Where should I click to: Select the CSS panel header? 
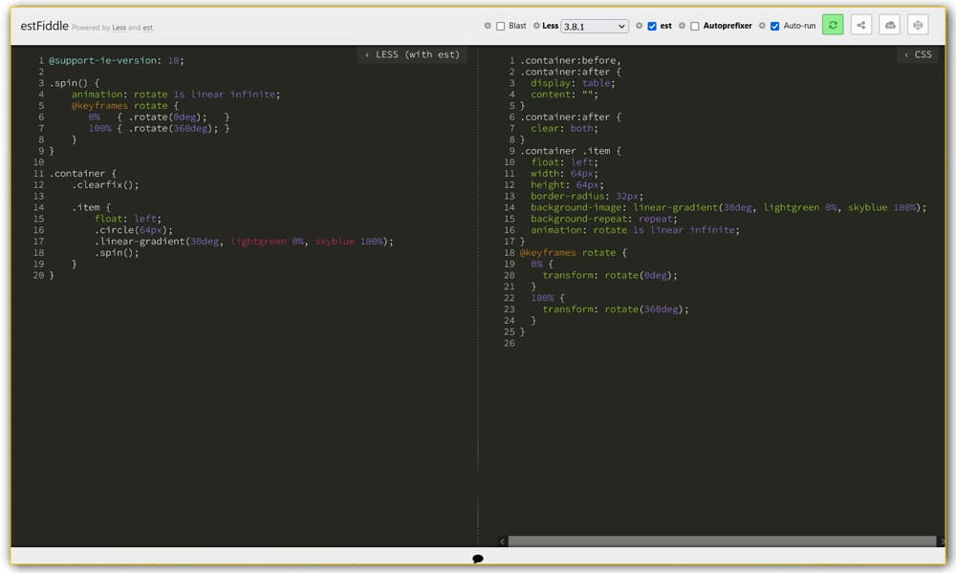pyautogui.click(x=921, y=54)
